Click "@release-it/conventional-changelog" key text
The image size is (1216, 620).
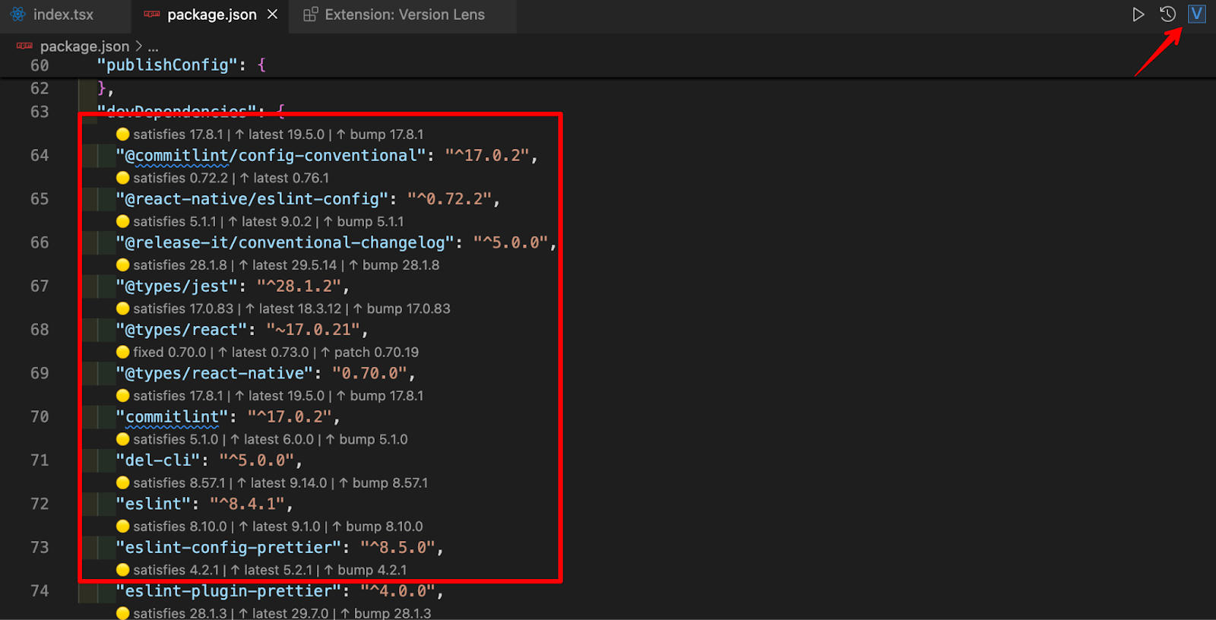(285, 243)
